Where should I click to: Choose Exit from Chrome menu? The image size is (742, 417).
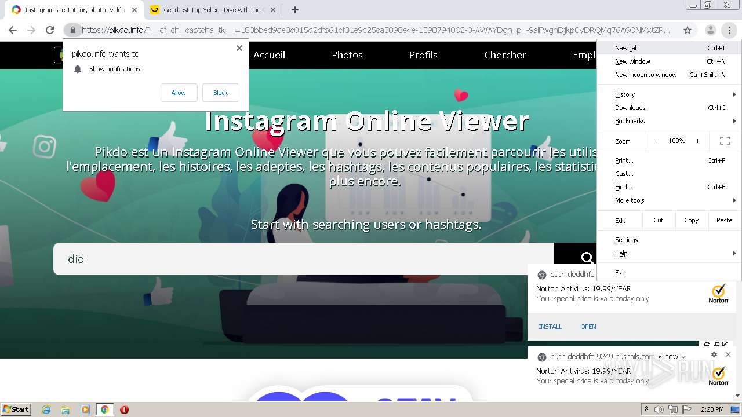pos(670,273)
